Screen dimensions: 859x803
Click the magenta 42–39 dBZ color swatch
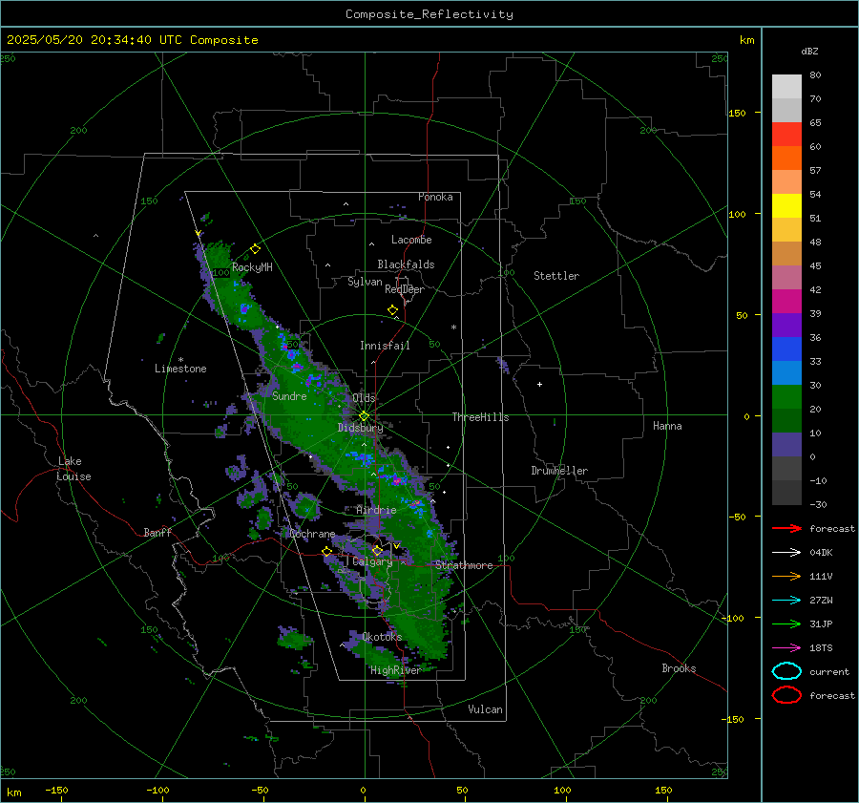[786, 301]
